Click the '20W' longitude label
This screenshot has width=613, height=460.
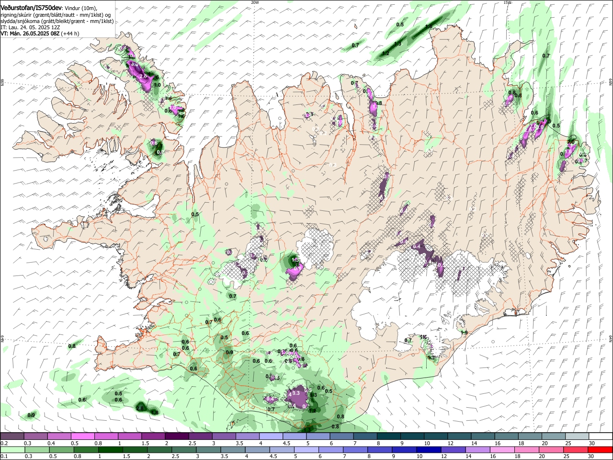pos(255,2)
